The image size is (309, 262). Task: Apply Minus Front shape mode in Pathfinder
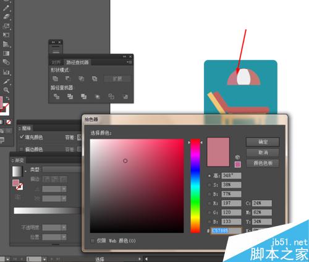[x=68, y=79]
